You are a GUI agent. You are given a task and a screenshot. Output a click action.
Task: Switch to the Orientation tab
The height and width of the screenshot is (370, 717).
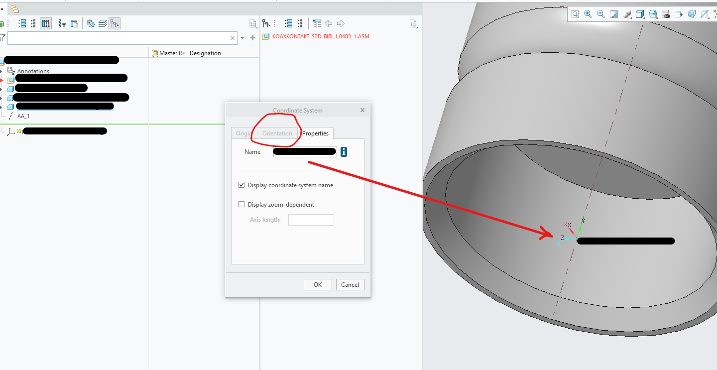coord(277,133)
